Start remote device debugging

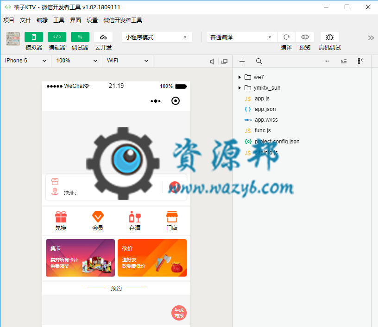click(329, 37)
